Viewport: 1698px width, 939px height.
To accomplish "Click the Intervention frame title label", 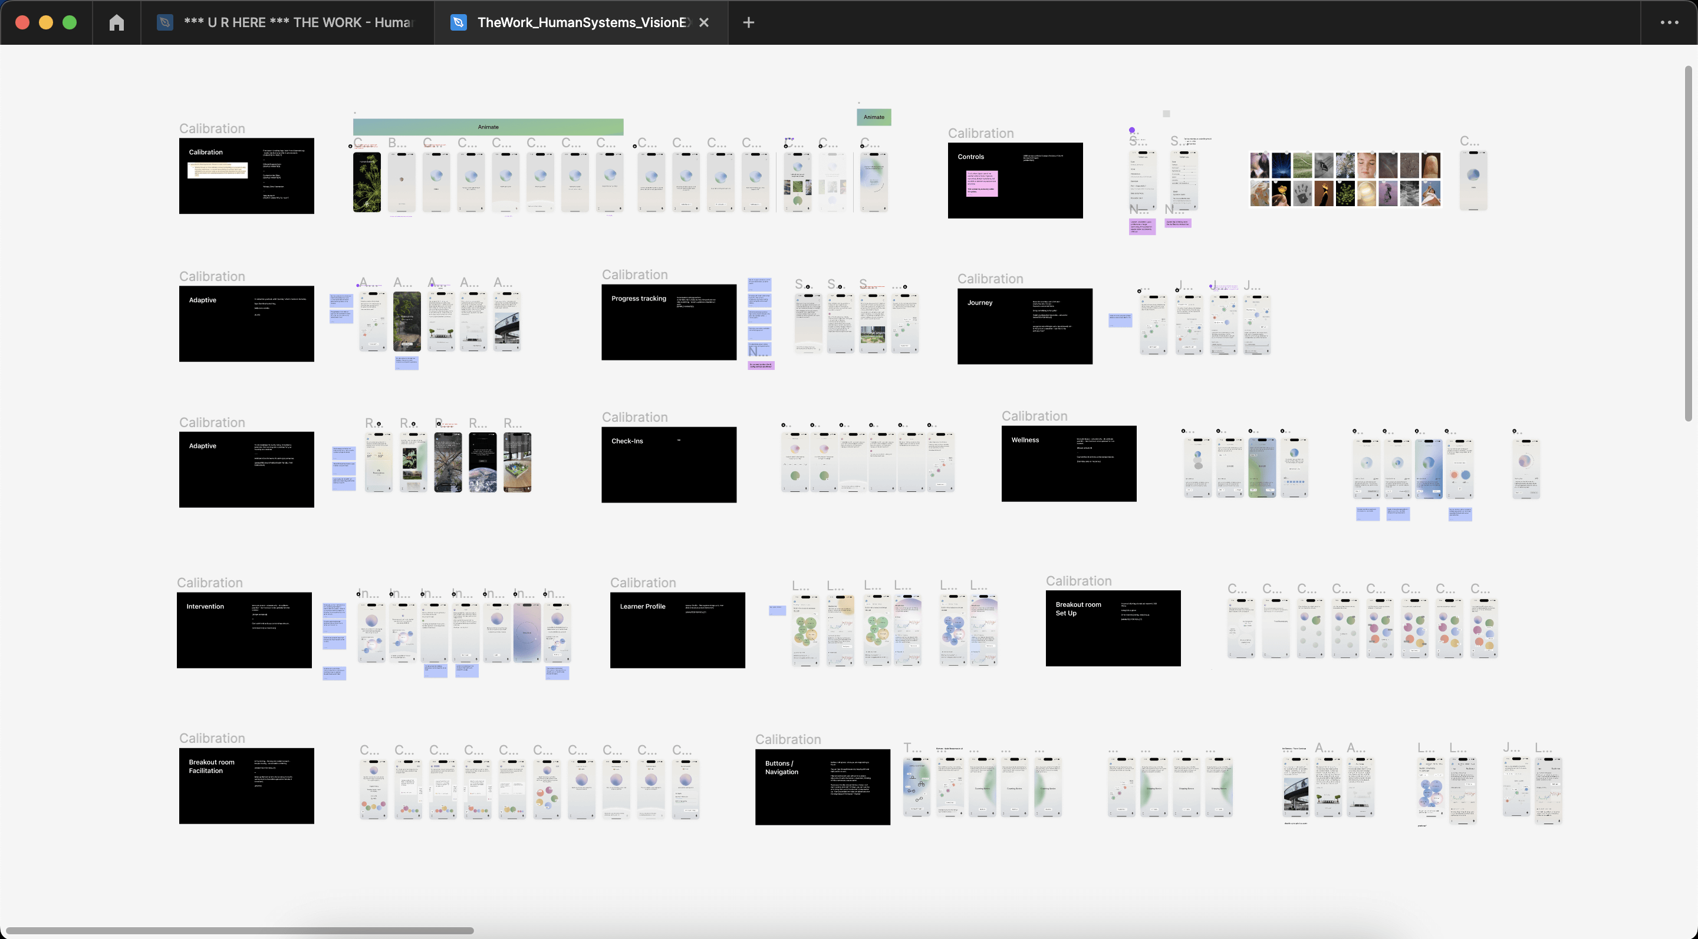I will 205,606.
